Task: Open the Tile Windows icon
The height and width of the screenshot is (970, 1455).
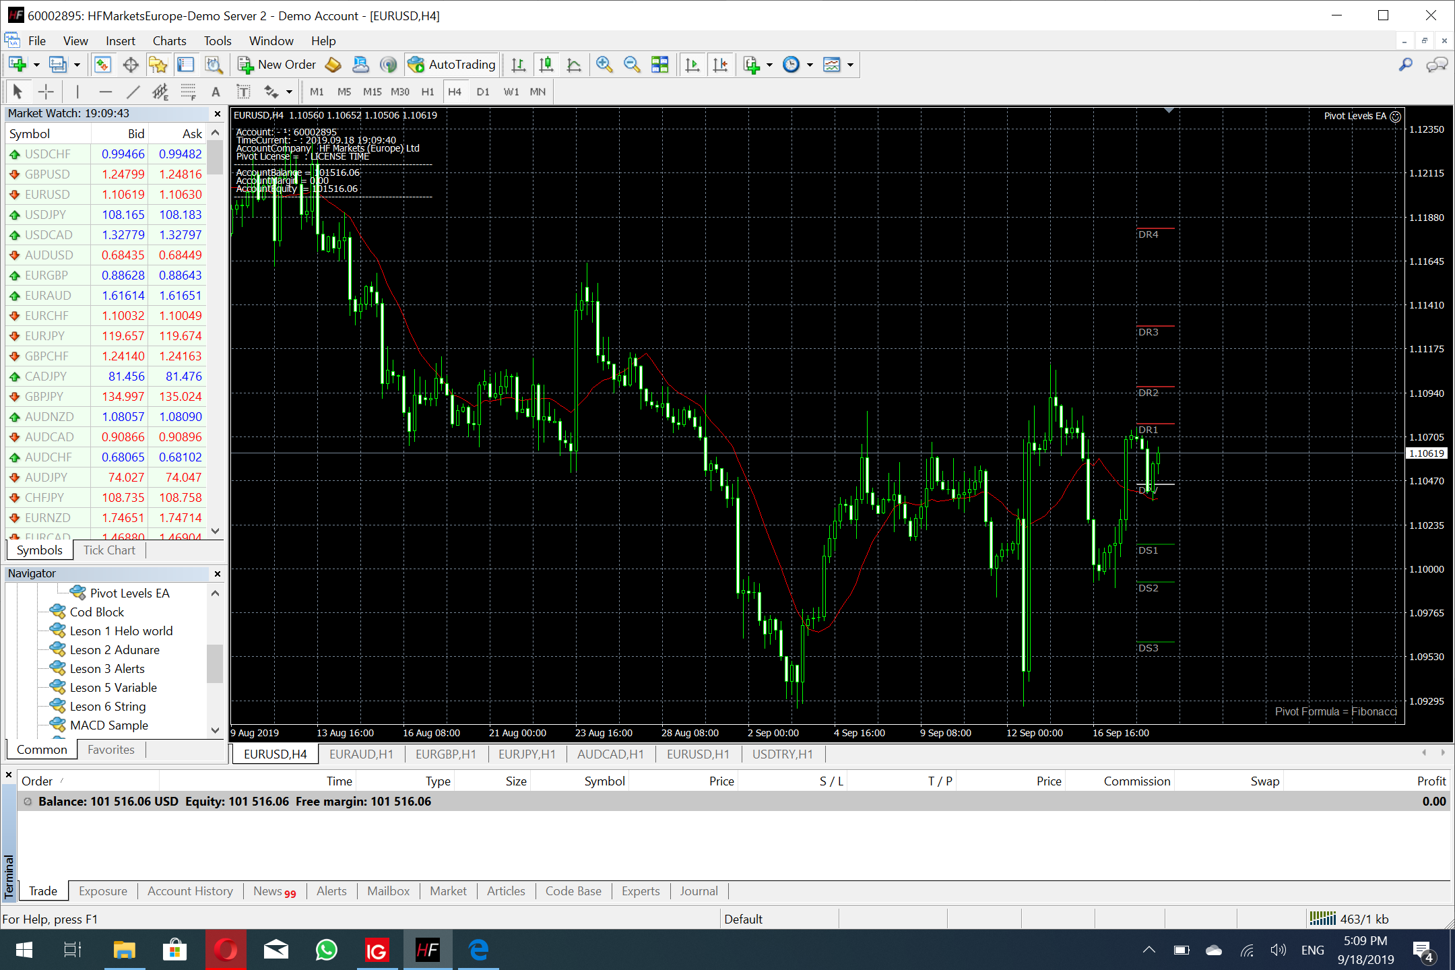Action: [x=660, y=65]
